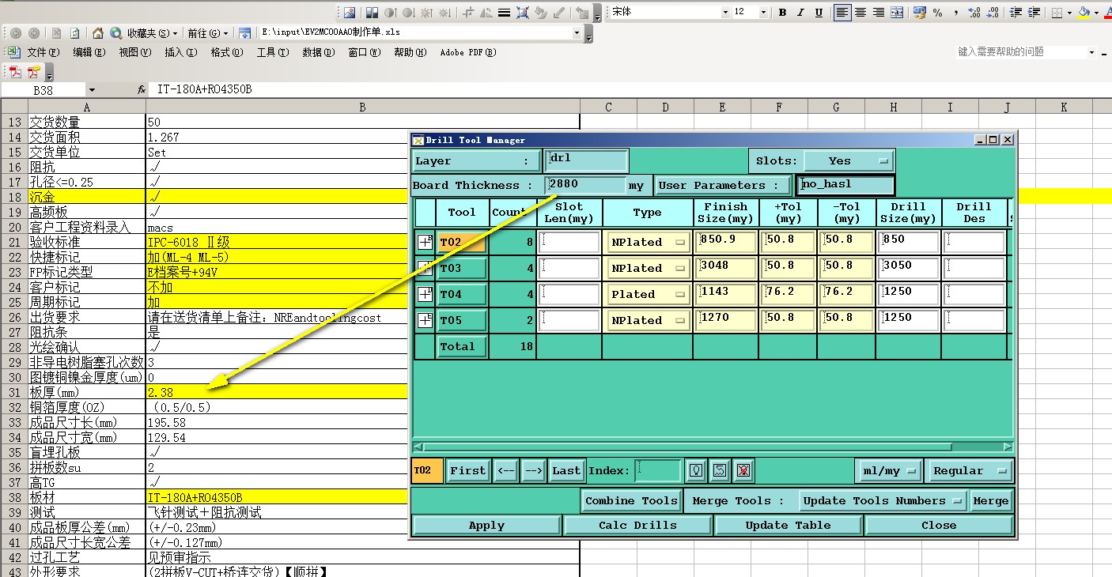Open the 格式 (Format) menu
The image size is (1112, 577).
click(226, 52)
